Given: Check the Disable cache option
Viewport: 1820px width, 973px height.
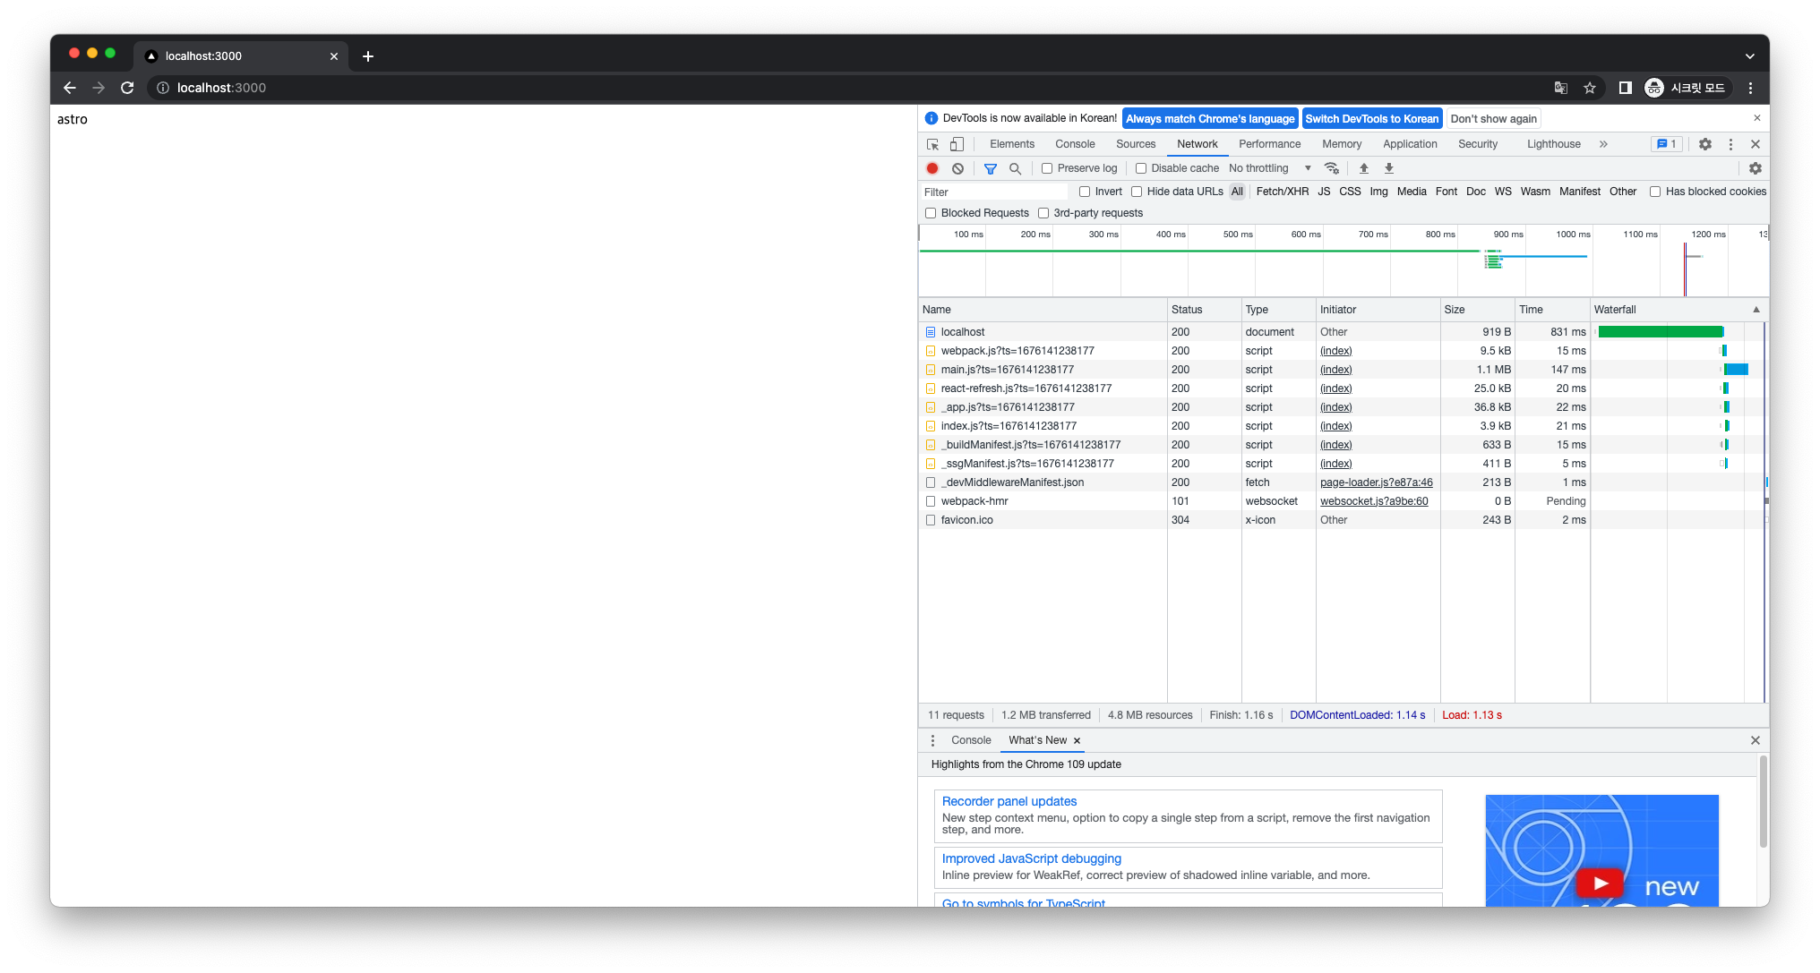Looking at the screenshot, I should [1141, 168].
